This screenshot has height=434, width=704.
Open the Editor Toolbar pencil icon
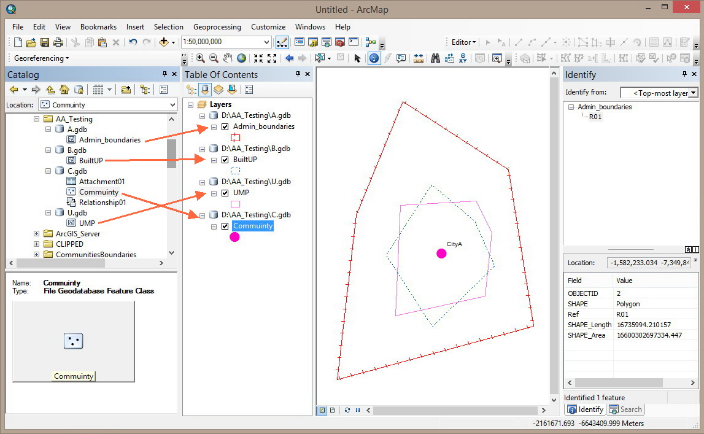pos(282,42)
